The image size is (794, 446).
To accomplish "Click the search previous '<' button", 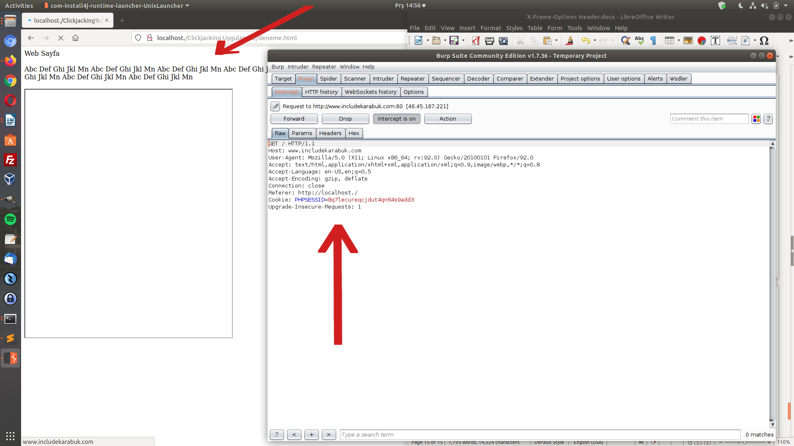I will pos(294,435).
